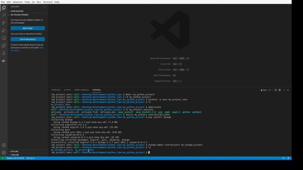Open the Accounts menu icon

[4, 145]
